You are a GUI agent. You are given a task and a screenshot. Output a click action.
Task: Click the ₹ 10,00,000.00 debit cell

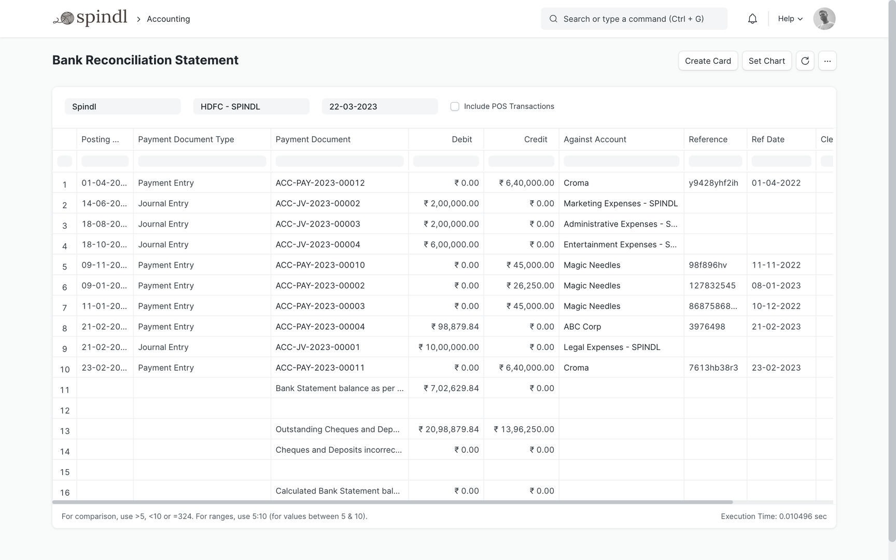pos(446,347)
